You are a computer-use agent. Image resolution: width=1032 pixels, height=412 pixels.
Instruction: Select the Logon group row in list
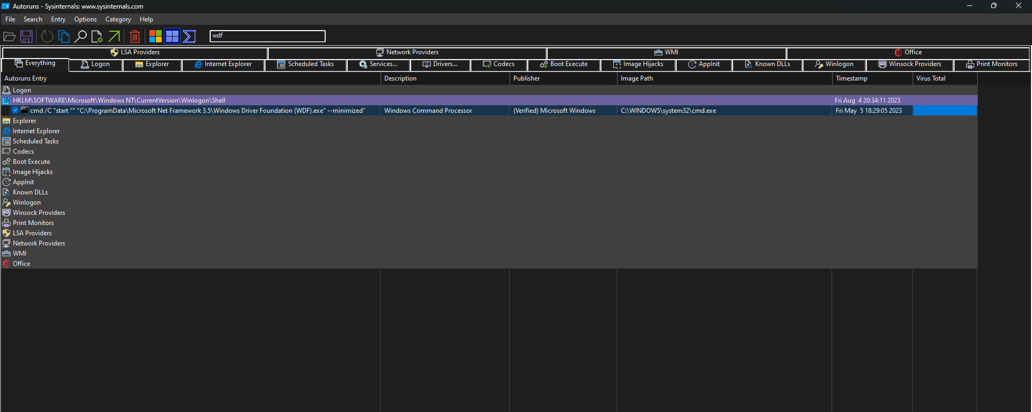[x=489, y=90]
